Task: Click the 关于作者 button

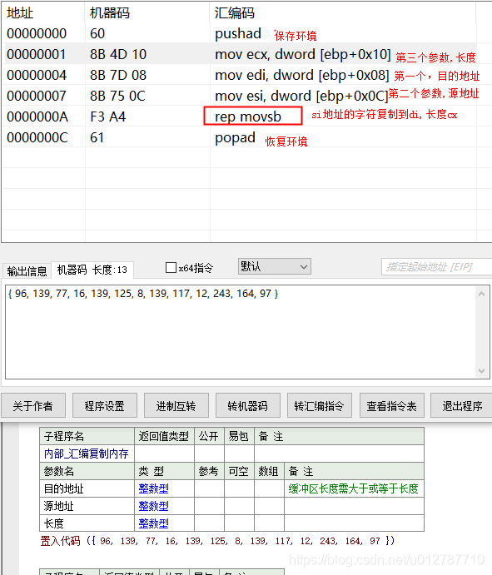Action: point(33,405)
